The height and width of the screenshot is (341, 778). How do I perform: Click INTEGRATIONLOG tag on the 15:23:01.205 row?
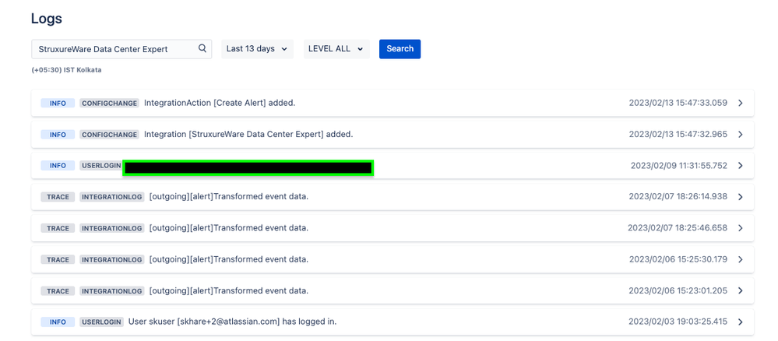pos(111,291)
